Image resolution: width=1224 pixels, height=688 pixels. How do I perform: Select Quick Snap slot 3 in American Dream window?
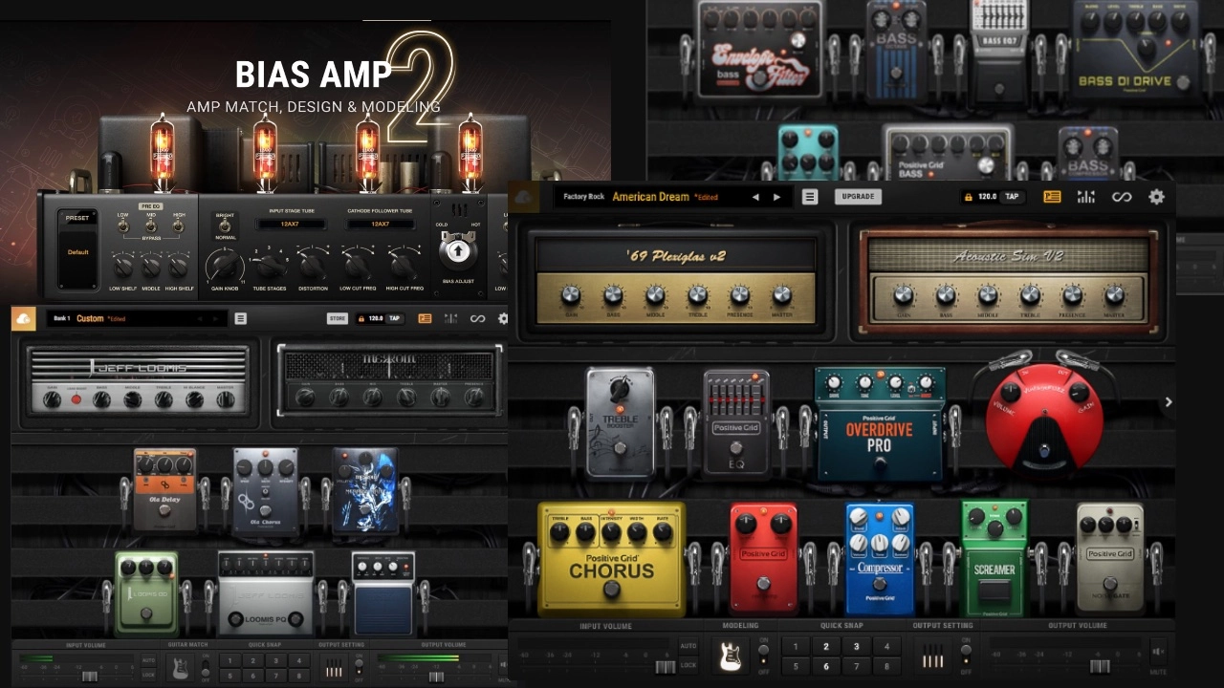pyautogui.click(x=857, y=646)
